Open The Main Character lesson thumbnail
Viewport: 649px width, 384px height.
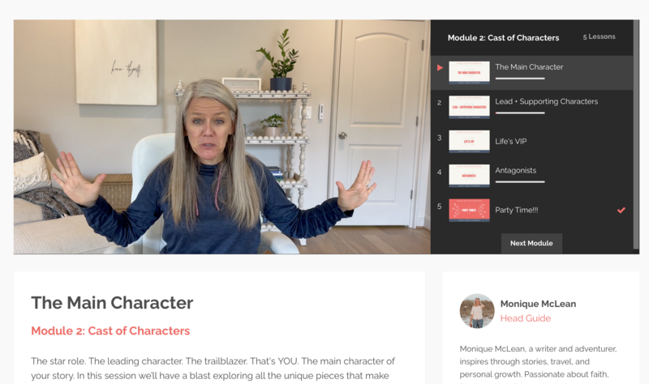[469, 72]
